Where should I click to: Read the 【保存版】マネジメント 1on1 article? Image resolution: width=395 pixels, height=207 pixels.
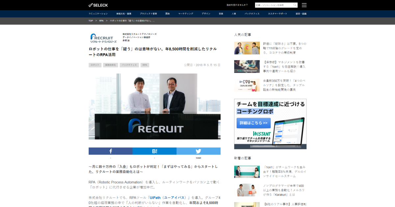pyautogui.click(x=285, y=66)
